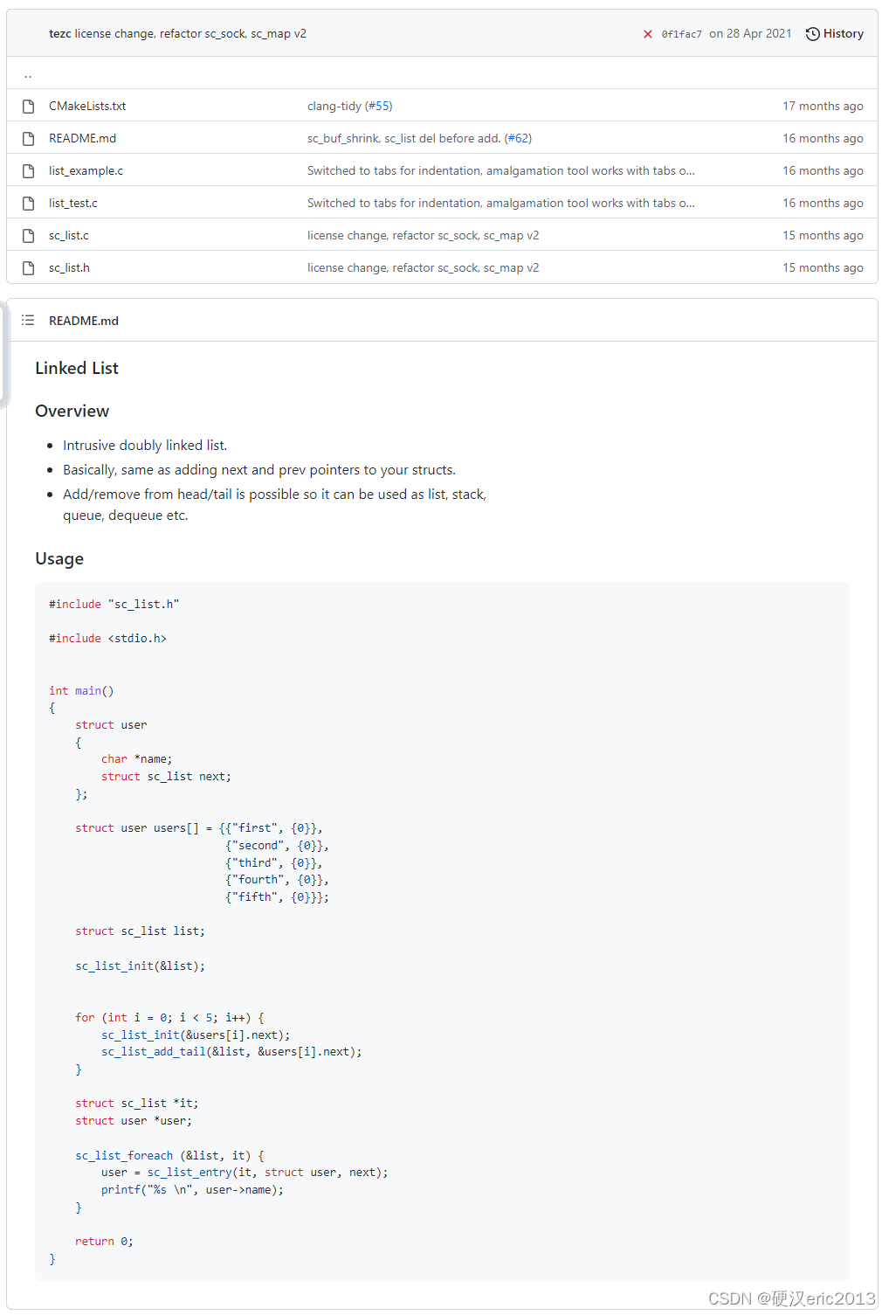Open sc_list.h header file

(x=69, y=267)
